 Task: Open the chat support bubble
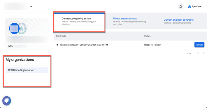[7, 101]
